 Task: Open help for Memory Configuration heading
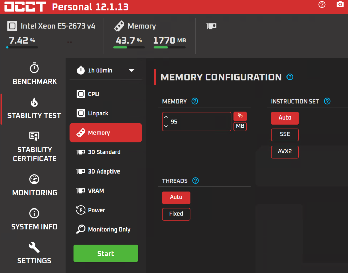290,77
